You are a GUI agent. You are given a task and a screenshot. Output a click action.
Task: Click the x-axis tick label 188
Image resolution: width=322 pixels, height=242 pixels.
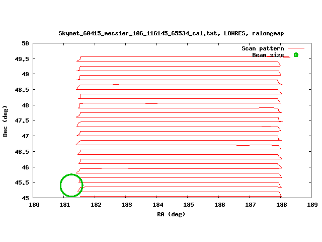coord(281,205)
